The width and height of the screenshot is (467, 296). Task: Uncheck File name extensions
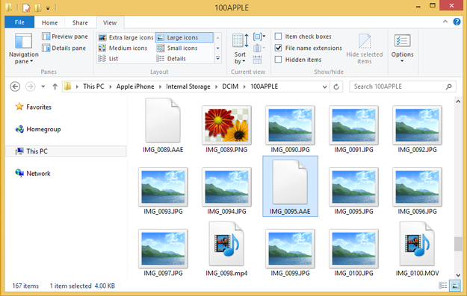278,48
